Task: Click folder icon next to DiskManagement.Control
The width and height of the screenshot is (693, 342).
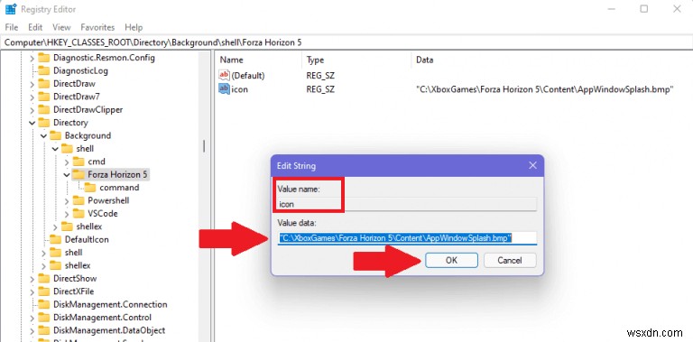Action: [43, 318]
